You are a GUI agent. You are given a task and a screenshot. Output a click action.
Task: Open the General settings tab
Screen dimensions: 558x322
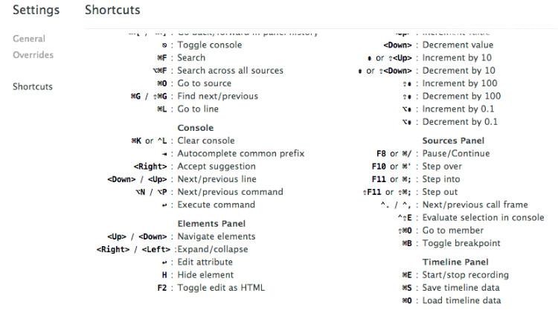pos(29,39)
